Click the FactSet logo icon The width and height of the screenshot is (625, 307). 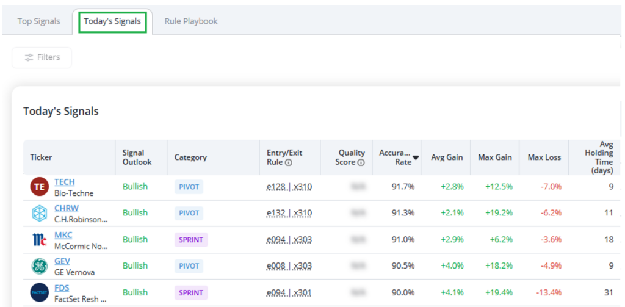tap(39, 293)
